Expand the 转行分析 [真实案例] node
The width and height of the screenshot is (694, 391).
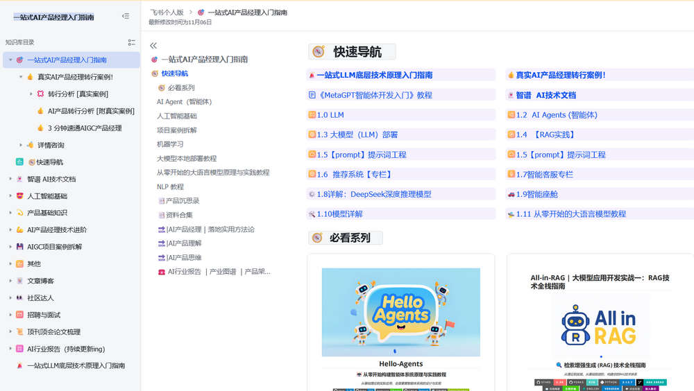[31, 94]
